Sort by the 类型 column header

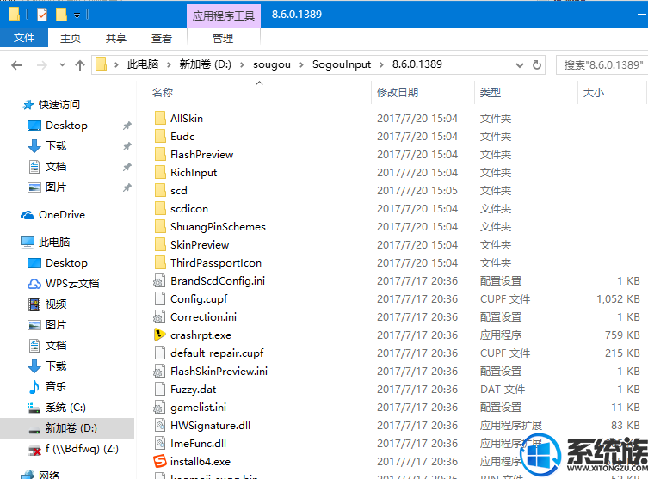[491, 93]
